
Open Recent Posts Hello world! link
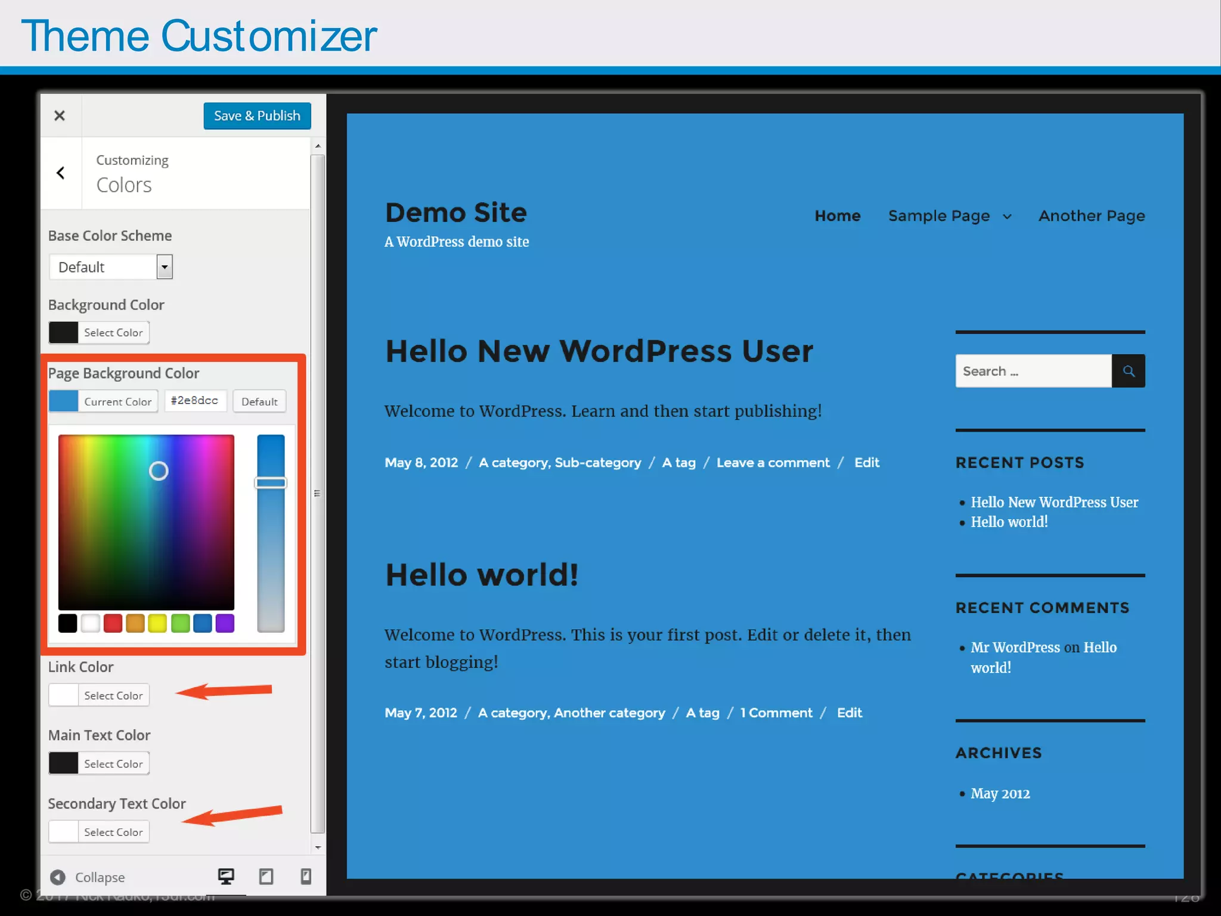pyautogui.click(x=1009, y=522)
